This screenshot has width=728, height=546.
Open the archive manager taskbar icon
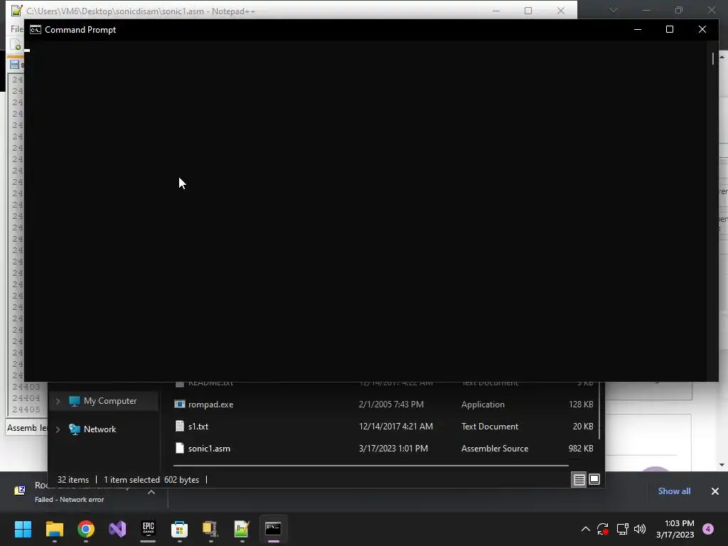point(210,528)
